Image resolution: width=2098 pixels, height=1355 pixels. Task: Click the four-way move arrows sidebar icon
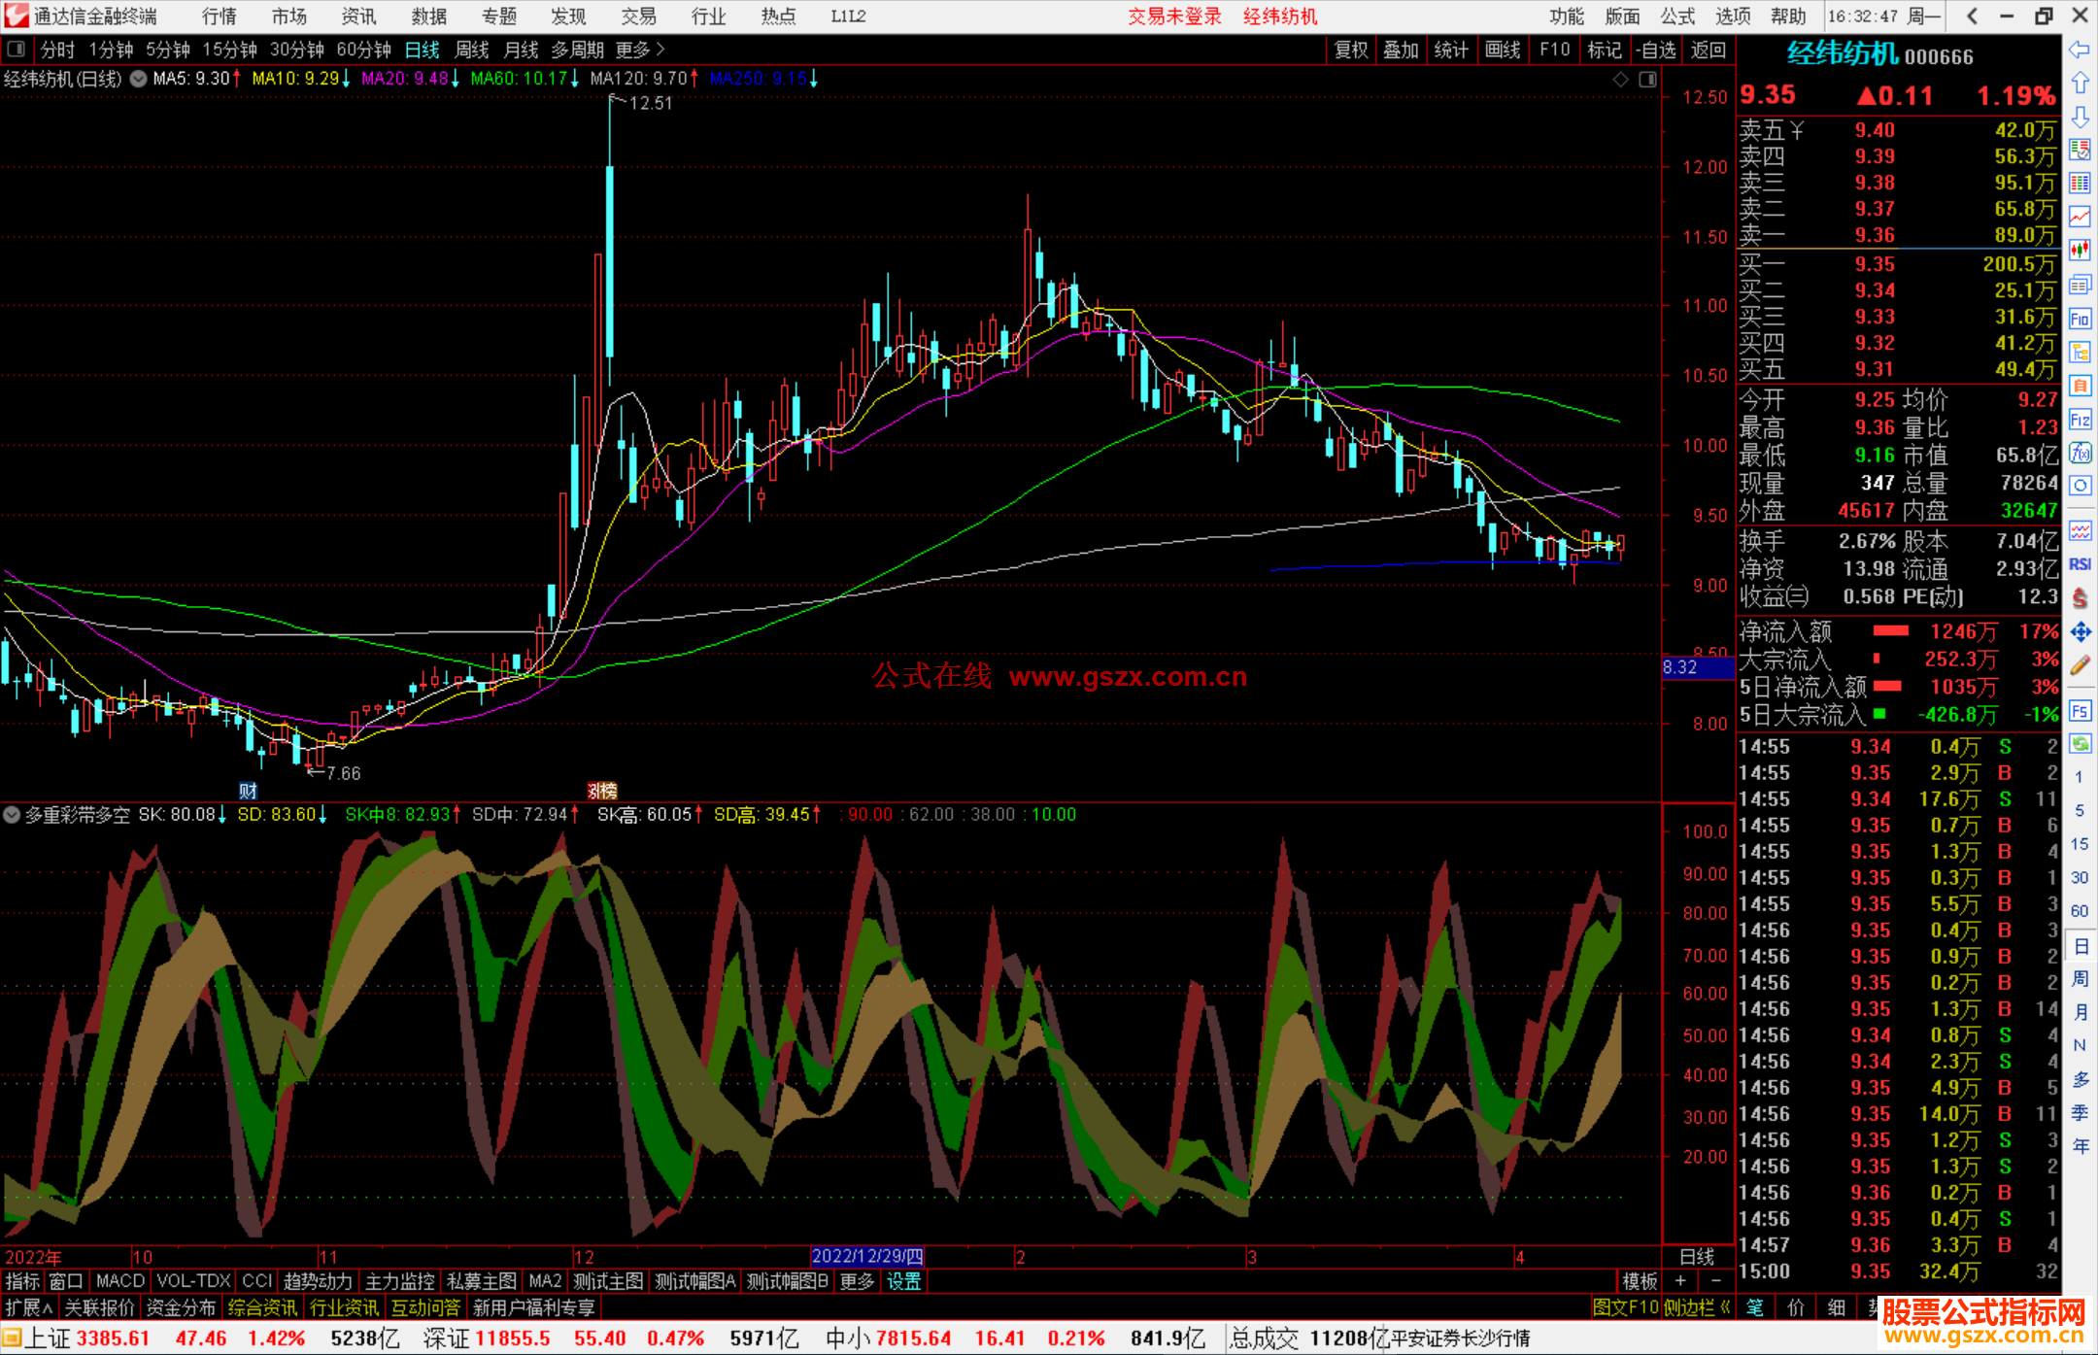pyautogui.click(x=2080, y=632)
